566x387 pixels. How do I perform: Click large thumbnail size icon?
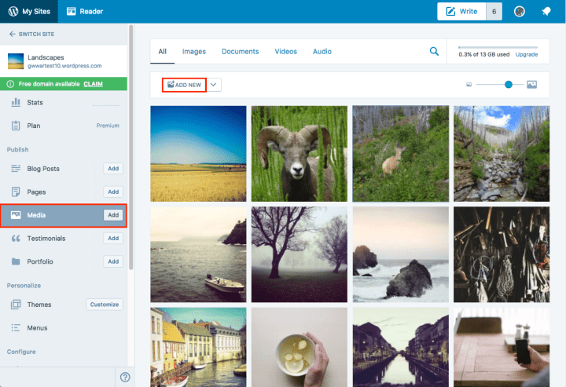pyautogui.click(x=531, y=84)
